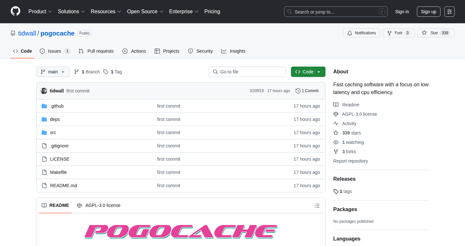Open AGPL-3.0 license link in About
The height and width of the screenshot is (246, 465).
355,114
